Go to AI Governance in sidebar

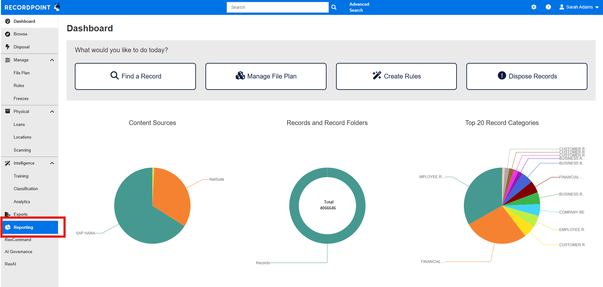pyautogui.click(x=18, y=252)
